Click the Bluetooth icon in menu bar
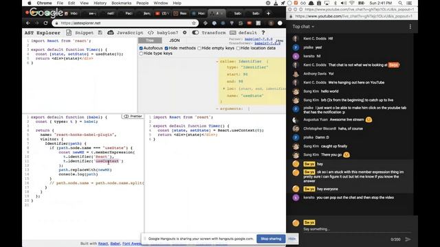The width and height of the screenshot is (440, 247). (x=335, y=3)
